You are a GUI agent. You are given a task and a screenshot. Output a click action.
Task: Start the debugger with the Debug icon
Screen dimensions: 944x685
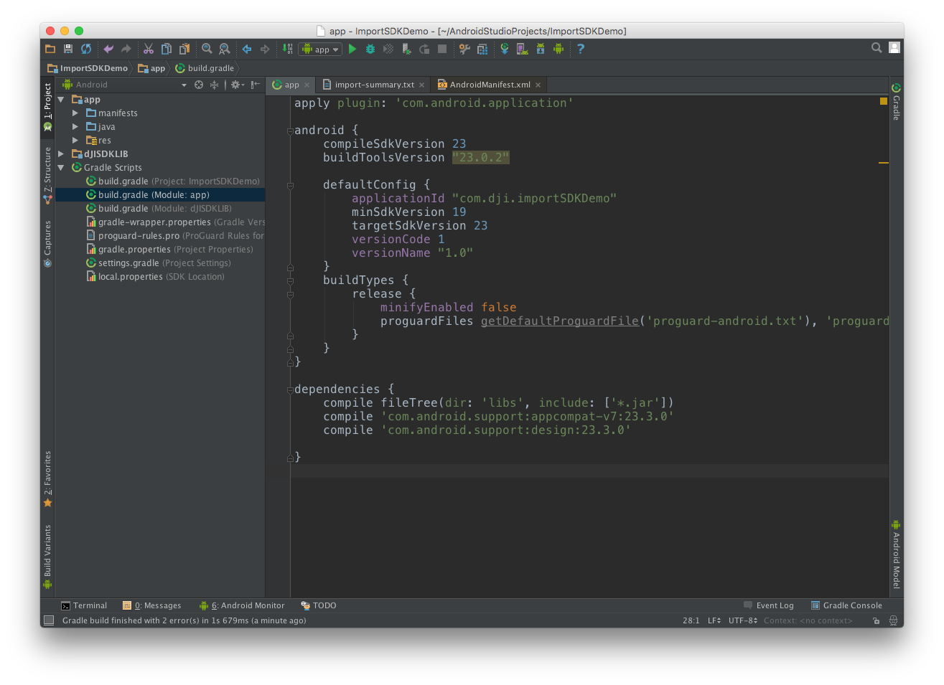(x=370, y=49)
